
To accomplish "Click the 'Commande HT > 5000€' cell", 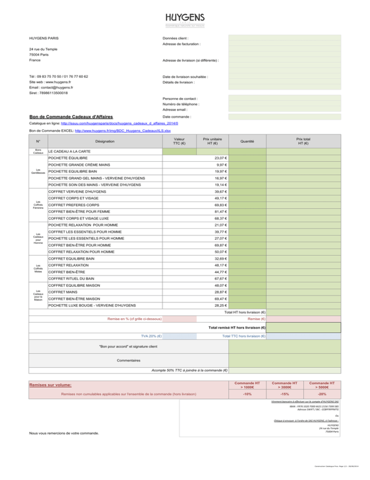I will (322, 385).
